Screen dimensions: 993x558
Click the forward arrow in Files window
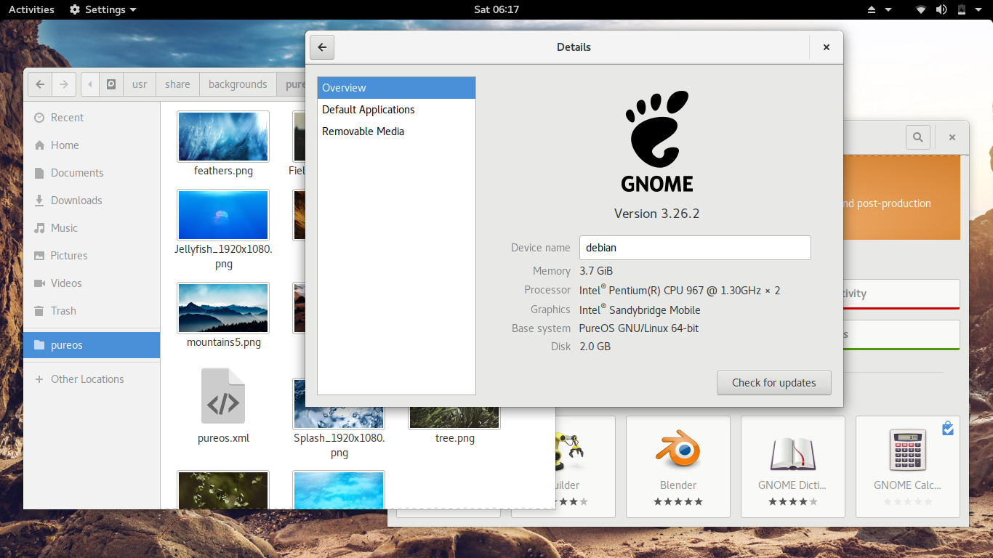(64, 84)
